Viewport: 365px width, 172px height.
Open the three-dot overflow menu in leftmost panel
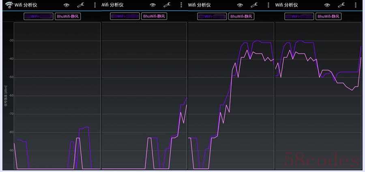pyautogui.click(x=95, y=5)
